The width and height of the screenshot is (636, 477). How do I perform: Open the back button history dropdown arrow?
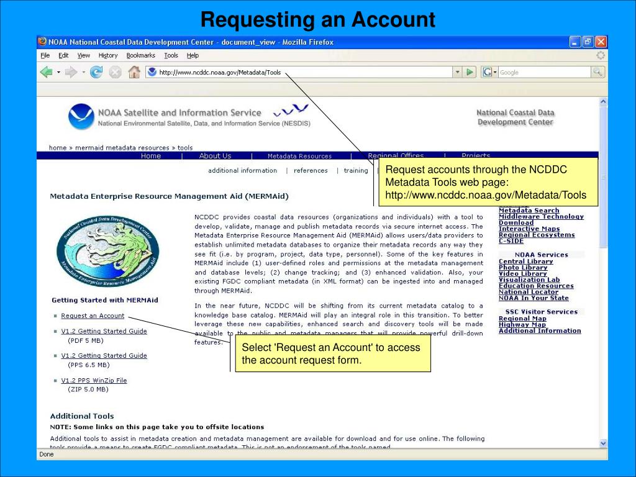pos(58,72)
